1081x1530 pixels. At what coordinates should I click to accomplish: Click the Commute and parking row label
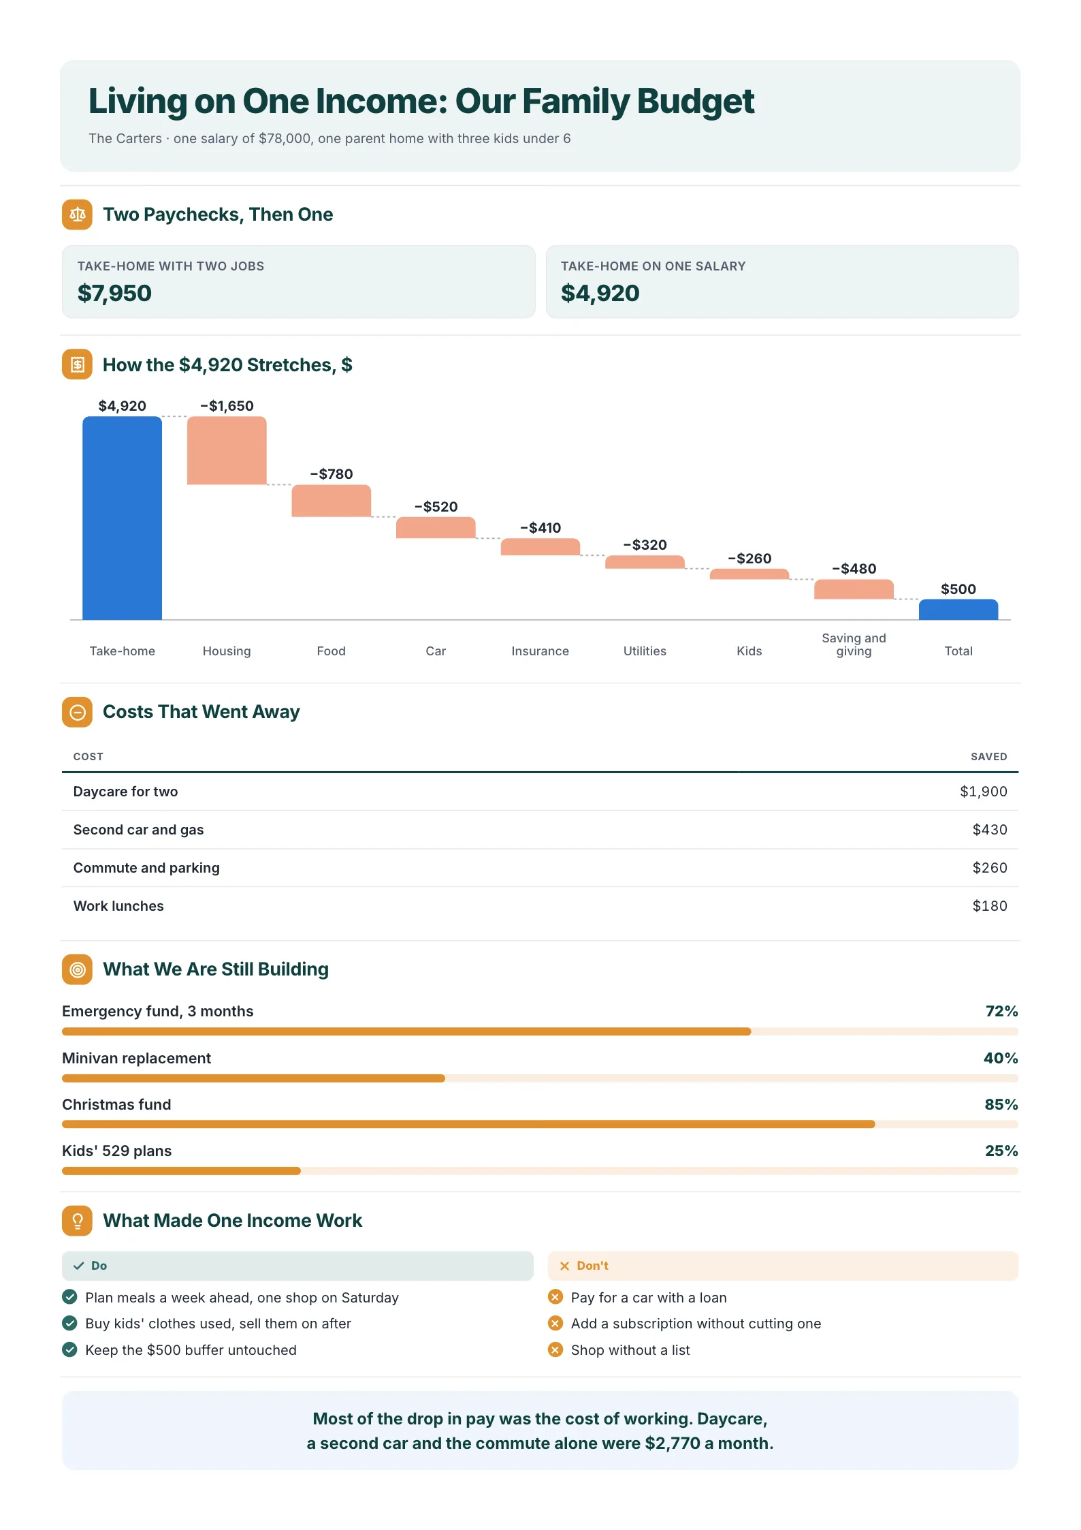[x=146, y=868]
